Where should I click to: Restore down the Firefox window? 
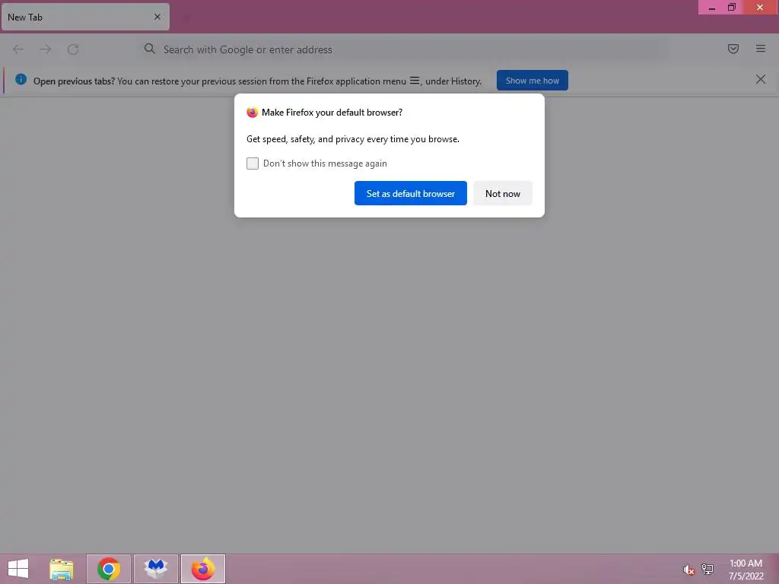click(x=732, y=8)
